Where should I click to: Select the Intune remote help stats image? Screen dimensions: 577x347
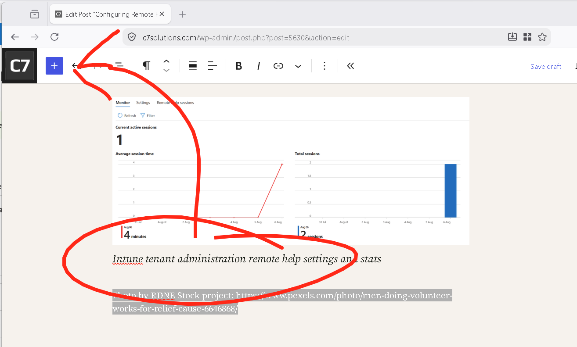pos(291,171)
